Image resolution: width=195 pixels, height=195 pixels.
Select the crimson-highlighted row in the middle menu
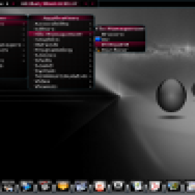pos(61,34)
